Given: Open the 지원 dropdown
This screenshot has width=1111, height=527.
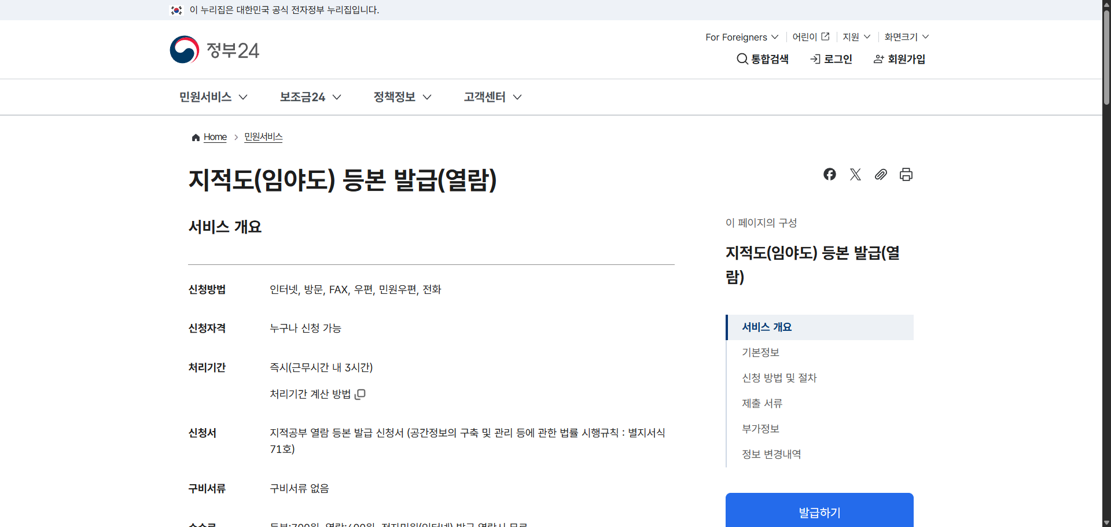Looking at the screenshot, I should click(x=856, y=37).
